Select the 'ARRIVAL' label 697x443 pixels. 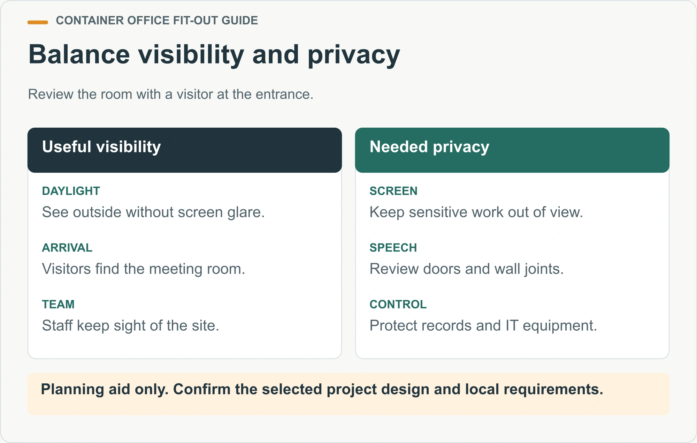coord(67,248)
